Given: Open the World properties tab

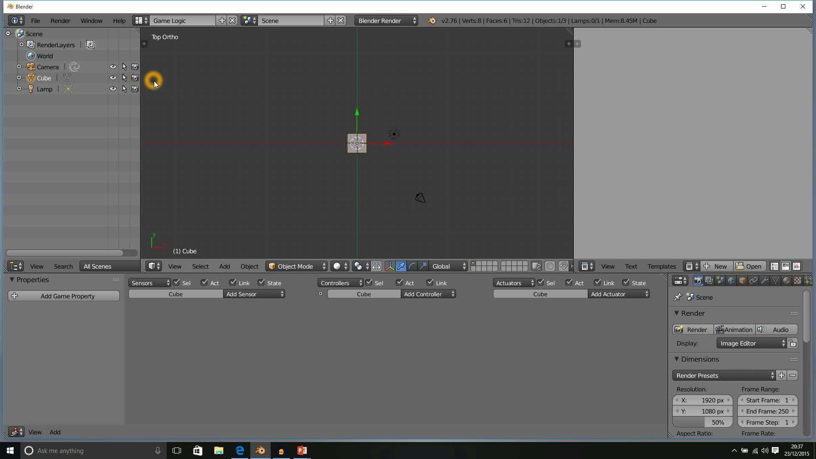Looking at the screenshot, I should pyautogui.click(x=731, y=280).
